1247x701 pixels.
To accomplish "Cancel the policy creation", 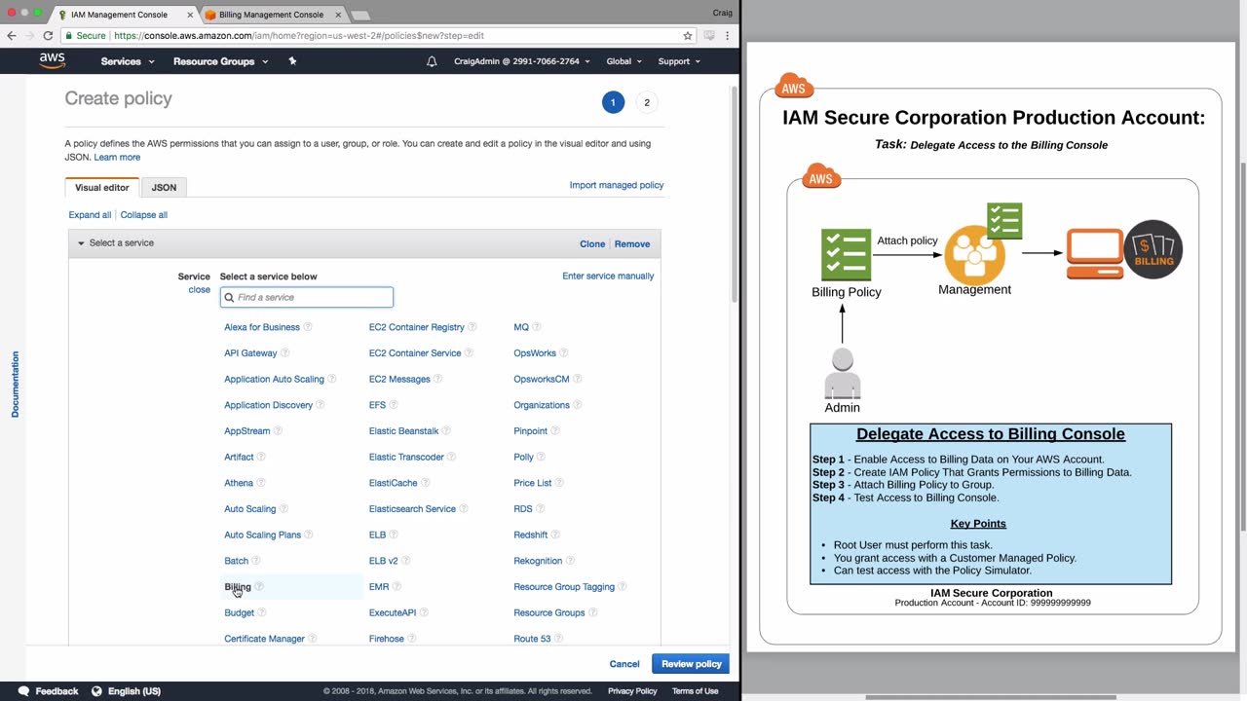I will tap(624, 664).
